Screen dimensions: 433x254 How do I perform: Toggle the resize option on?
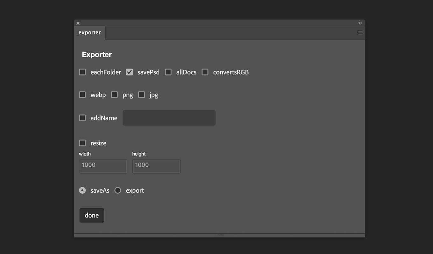[x=82, y=143]
